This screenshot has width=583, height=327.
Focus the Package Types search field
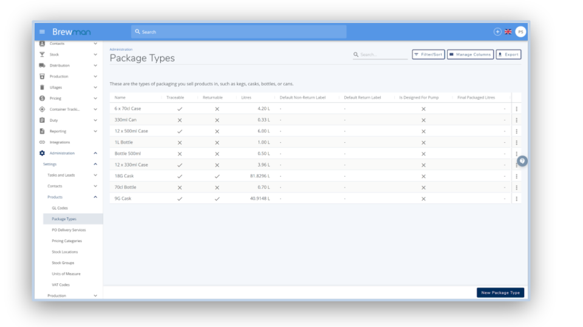[x=380, y=54]
